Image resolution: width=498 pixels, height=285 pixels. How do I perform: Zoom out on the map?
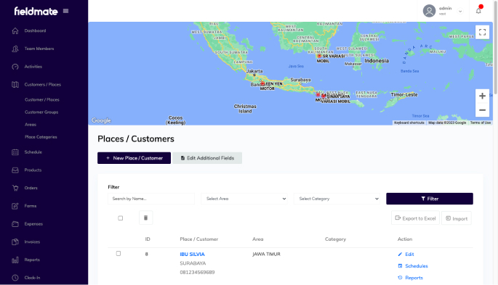[x=482, y=110]
